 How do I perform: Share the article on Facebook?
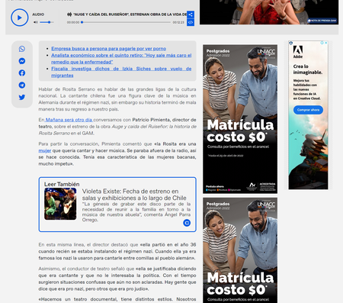pyautogui.click(x=22, y=73)
